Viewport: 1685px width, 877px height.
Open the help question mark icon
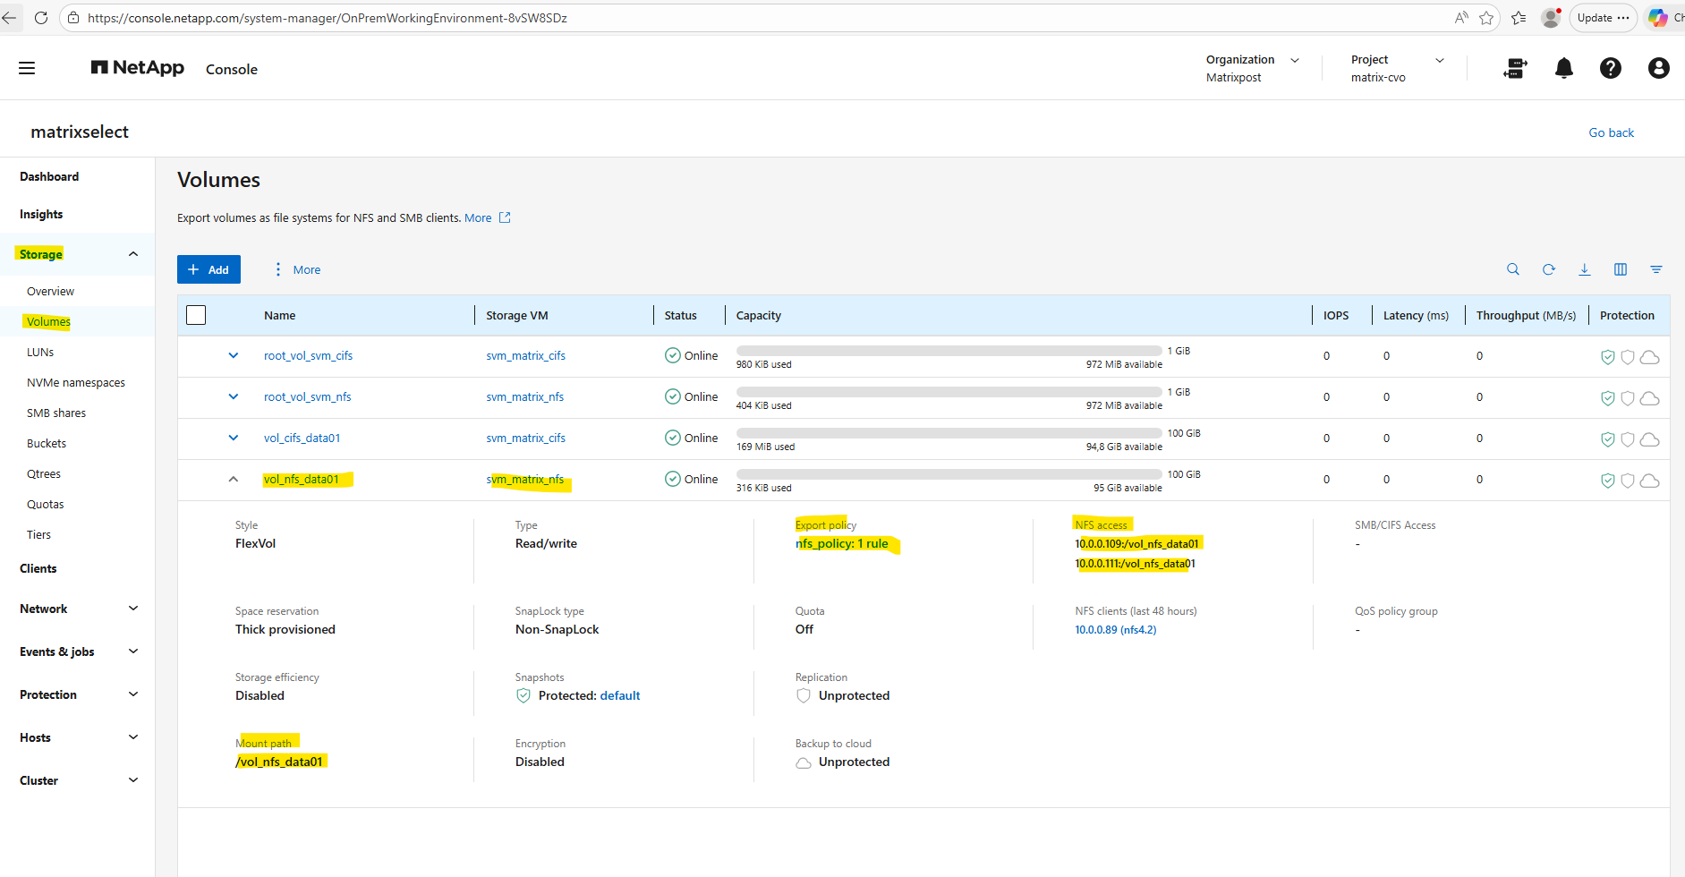pyautogui.click(x=1610, y=68)
